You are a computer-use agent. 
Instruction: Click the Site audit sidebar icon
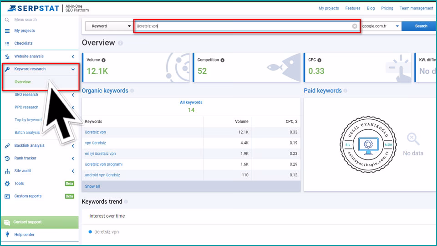click(7, 171)
